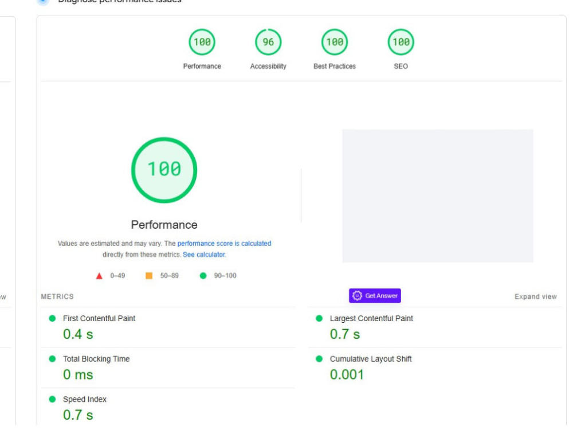Click green dot beside First Contentful Paint
This screenshot has height=430, width=573.
tap(52, 318)
